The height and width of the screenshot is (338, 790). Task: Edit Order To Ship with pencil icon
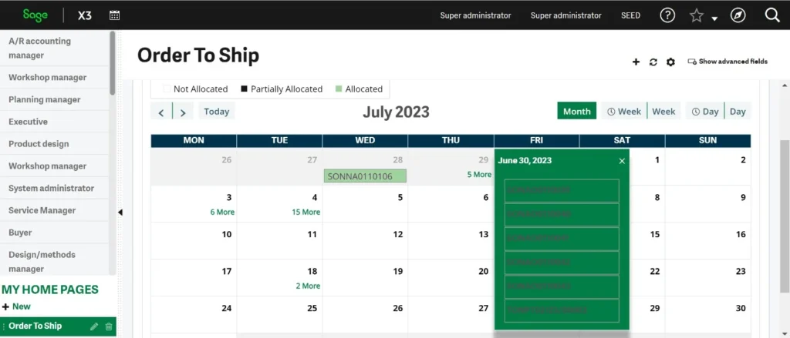click(93, 326)
